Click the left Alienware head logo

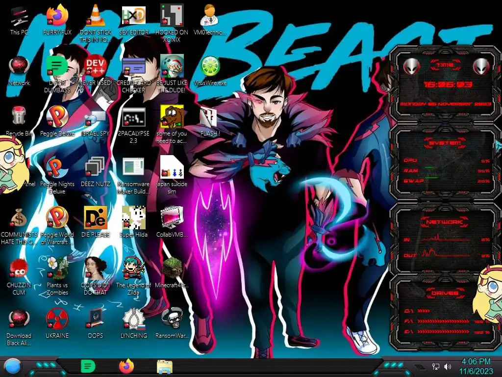[x=412, y=67]
